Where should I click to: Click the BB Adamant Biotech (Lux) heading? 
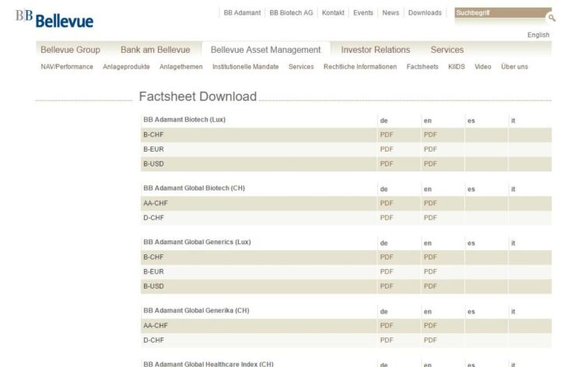[x=184, y=120]
